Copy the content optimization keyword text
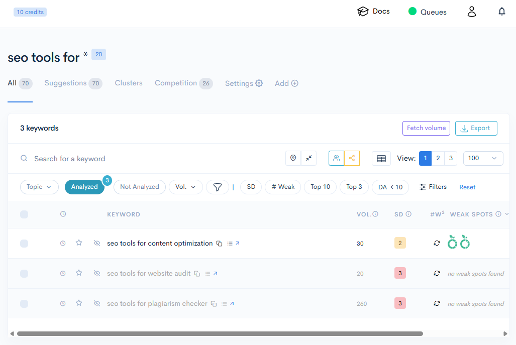The width and height of the screenshot is (516, 345). pos(219,244)
